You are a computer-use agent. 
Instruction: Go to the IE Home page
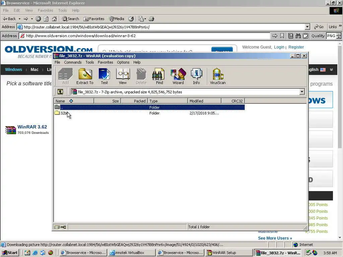pos(54,19)
